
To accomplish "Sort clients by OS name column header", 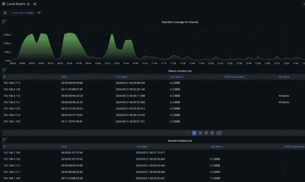I will tap(284, 77).
